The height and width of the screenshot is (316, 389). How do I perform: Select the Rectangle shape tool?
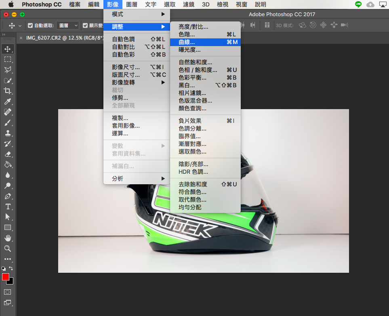click(x=8, y=228)
